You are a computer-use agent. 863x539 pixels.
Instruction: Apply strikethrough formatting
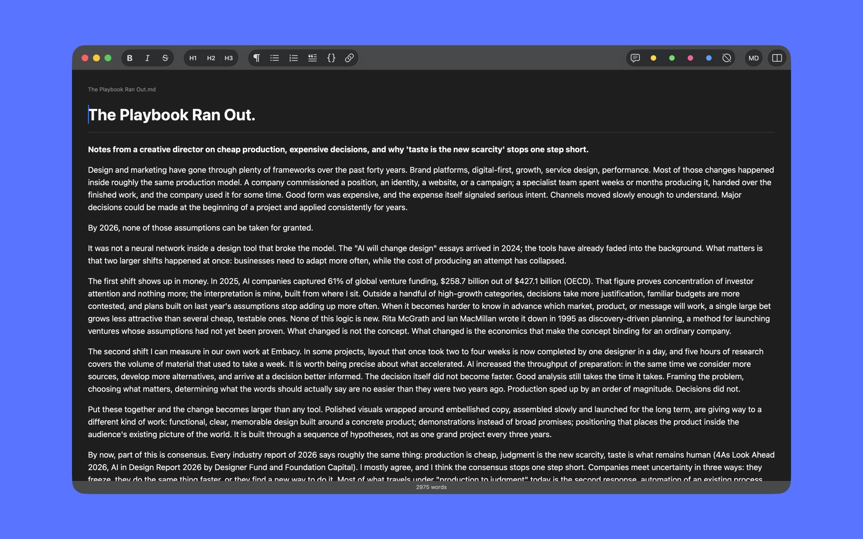tap(165, 58)
